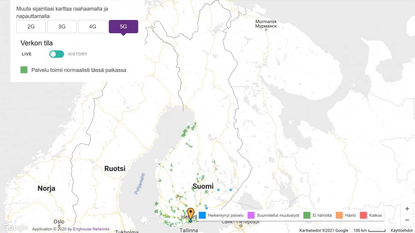The width and height of the screenshot is (415, 233).
Task: Zoom the map in with the plus icon
Action: point(407,208)
